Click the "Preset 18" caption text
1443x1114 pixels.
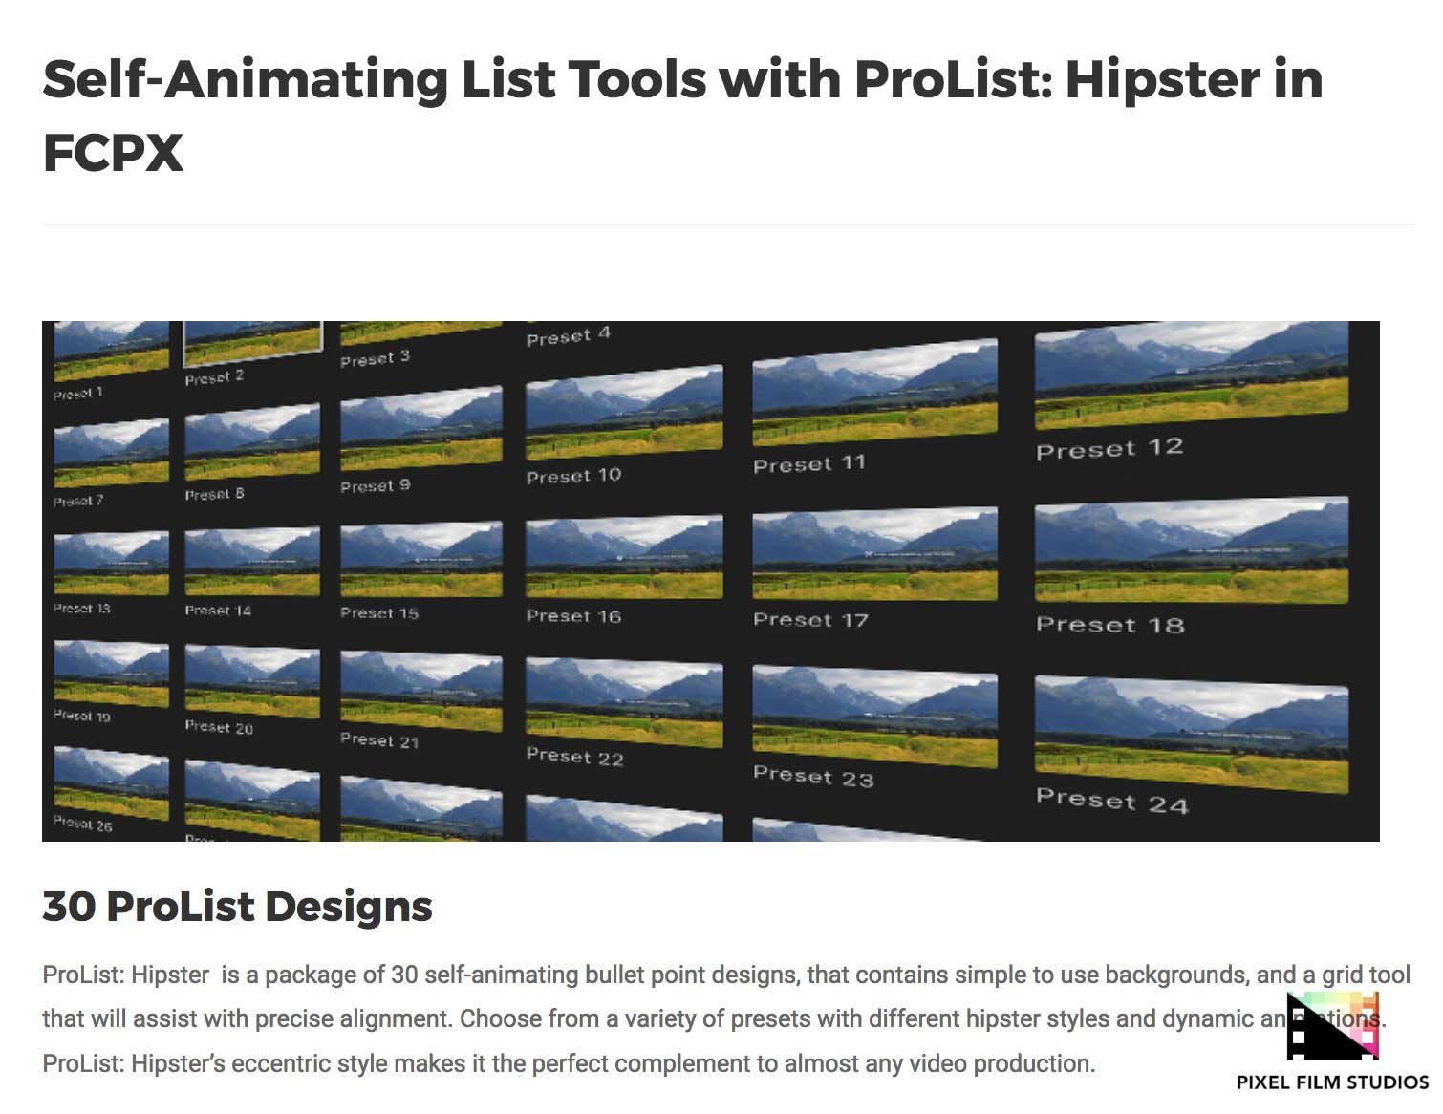[x=1110, y=625]
